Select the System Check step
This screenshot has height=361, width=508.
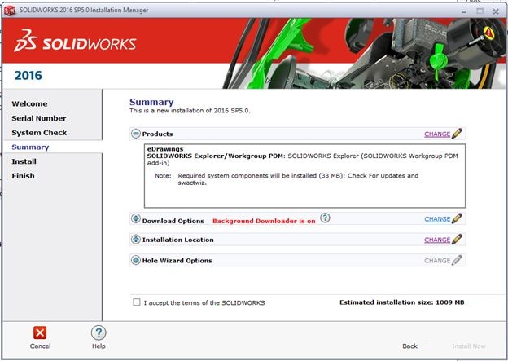(x=39, y=133)
